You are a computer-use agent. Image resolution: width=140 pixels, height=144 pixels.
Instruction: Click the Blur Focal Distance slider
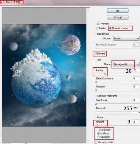[x=117, y=48]
